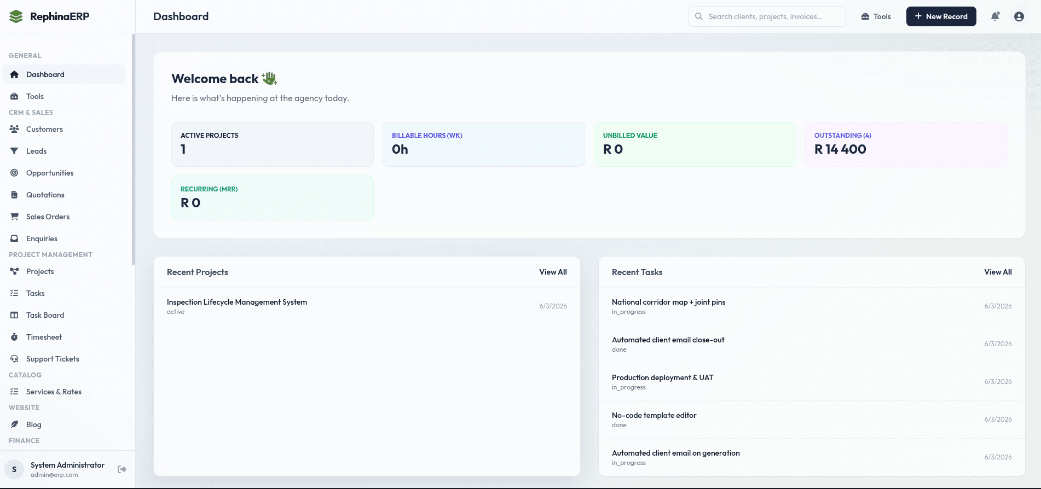Open notifications bell icon
The image size is (1041, 489).
(x=996, y=16)
